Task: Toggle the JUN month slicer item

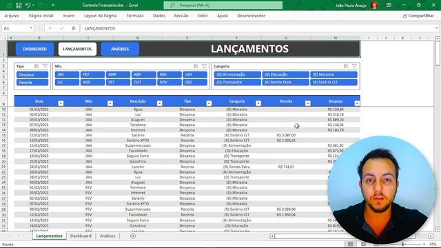Action: (x=195, y=74)
